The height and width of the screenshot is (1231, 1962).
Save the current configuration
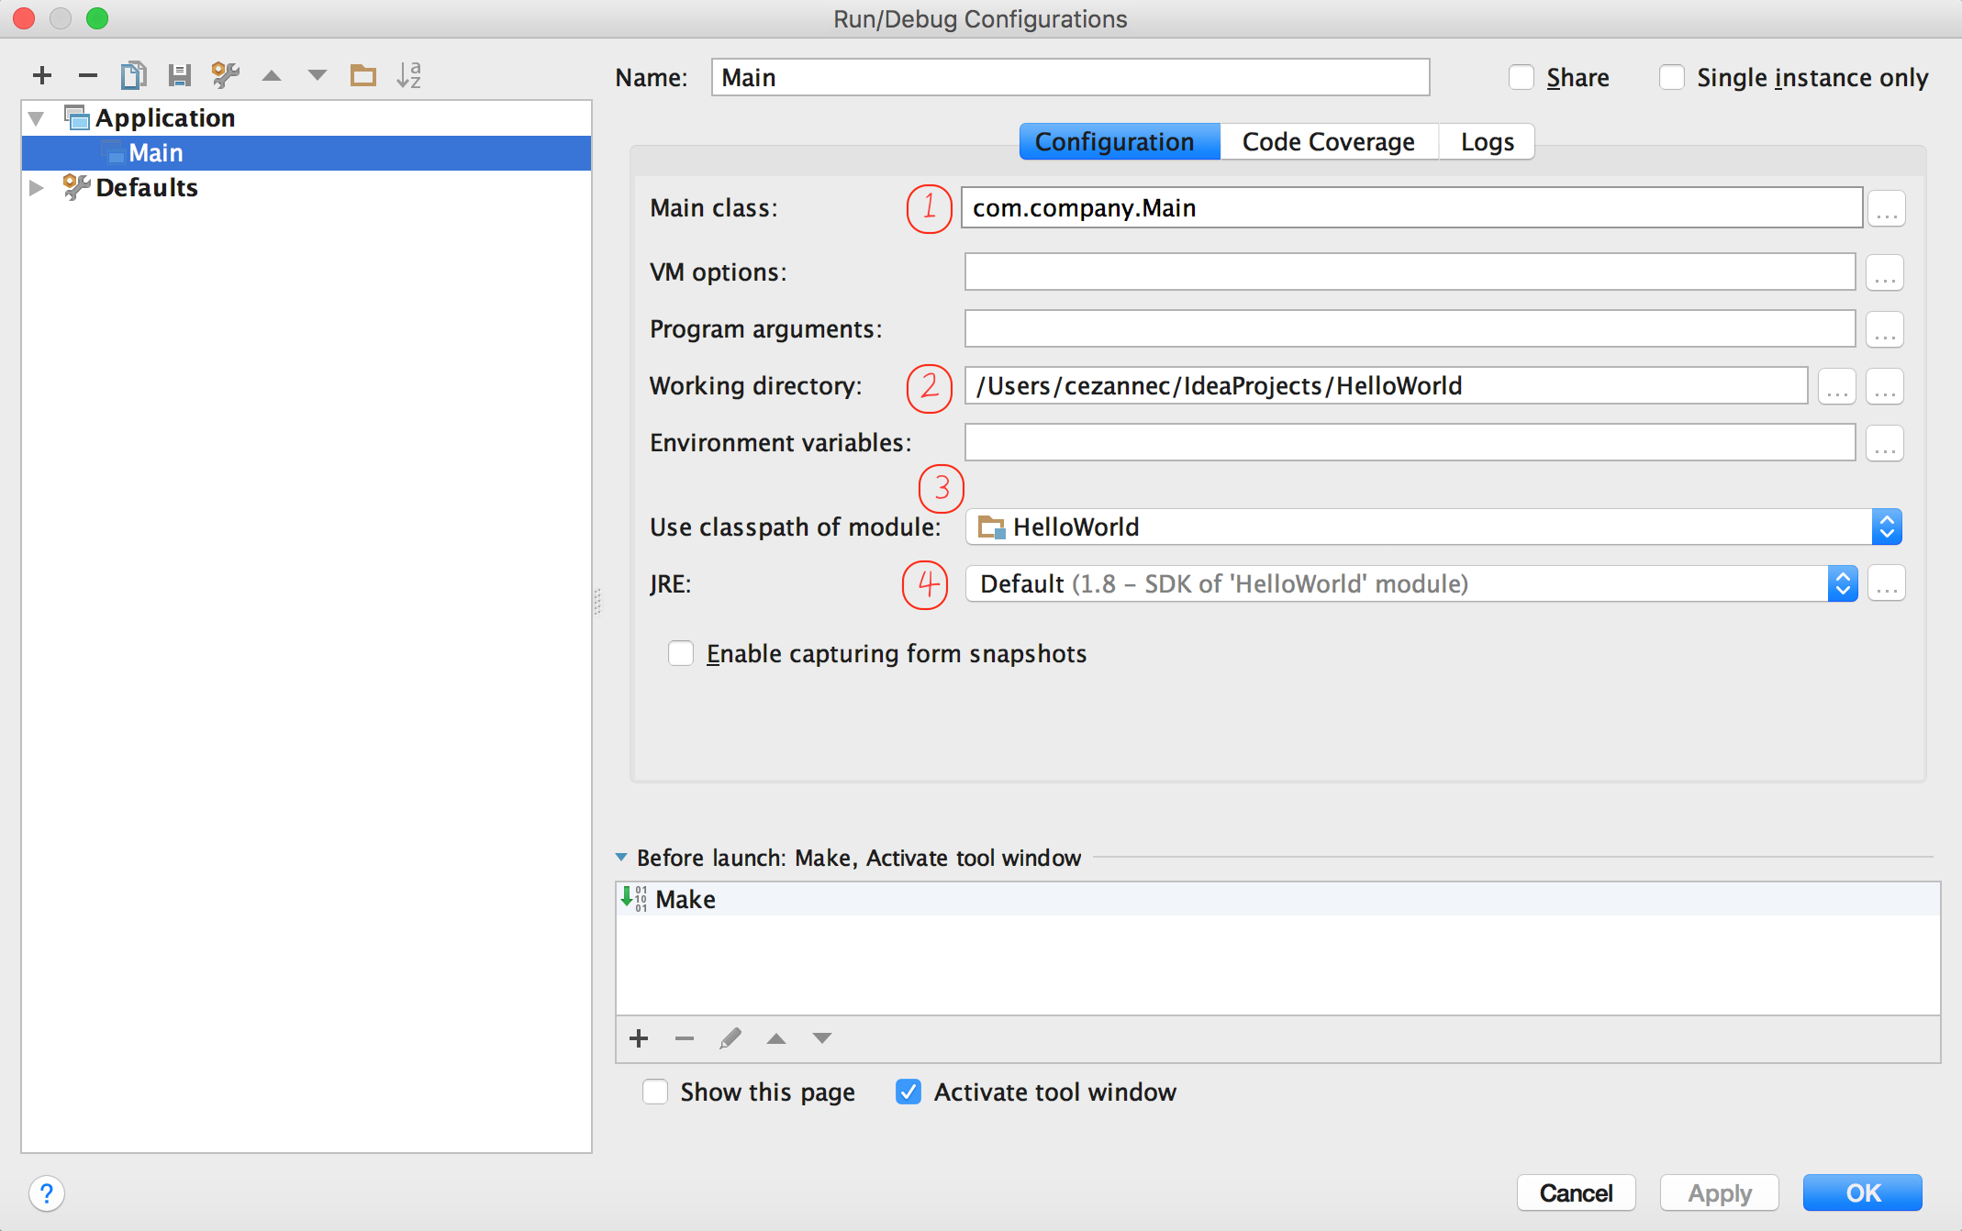[180, 75]
